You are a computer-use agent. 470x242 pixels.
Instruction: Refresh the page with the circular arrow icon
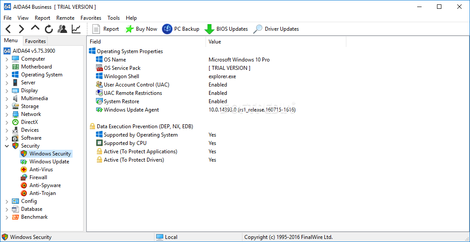pyautogui.click(x=49, y=29)
